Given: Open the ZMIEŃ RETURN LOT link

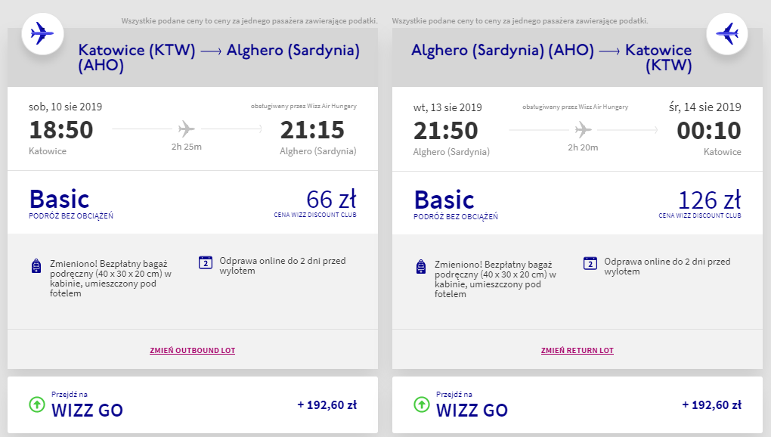Looking at the screenshot, I should (x=577, y=351).
